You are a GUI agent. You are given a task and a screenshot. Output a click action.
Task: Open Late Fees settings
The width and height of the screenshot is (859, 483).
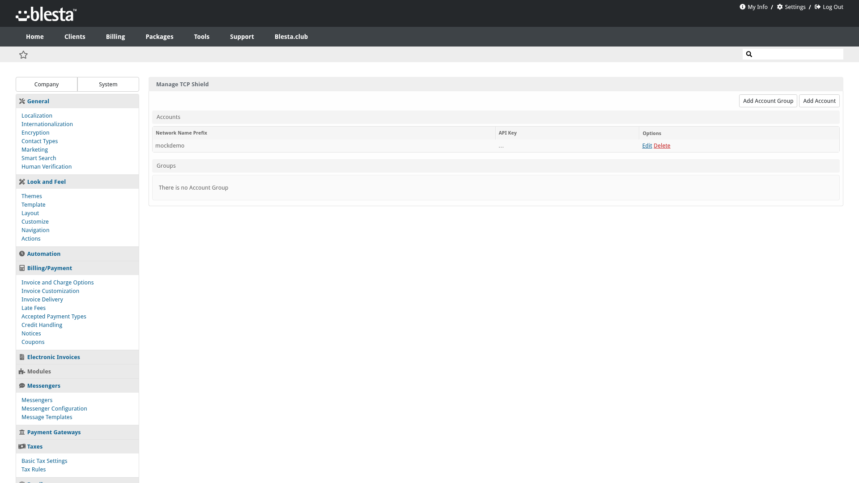pyautogui.click(x=34, y=308)
